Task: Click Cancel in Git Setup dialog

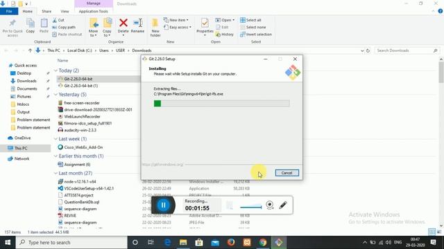Action: click(287, 173)
